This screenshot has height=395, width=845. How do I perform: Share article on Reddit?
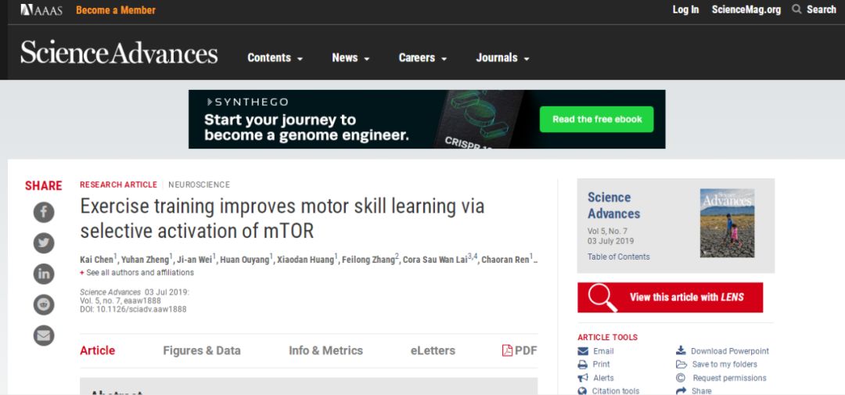pyautogui.click(x=44, y=304)
